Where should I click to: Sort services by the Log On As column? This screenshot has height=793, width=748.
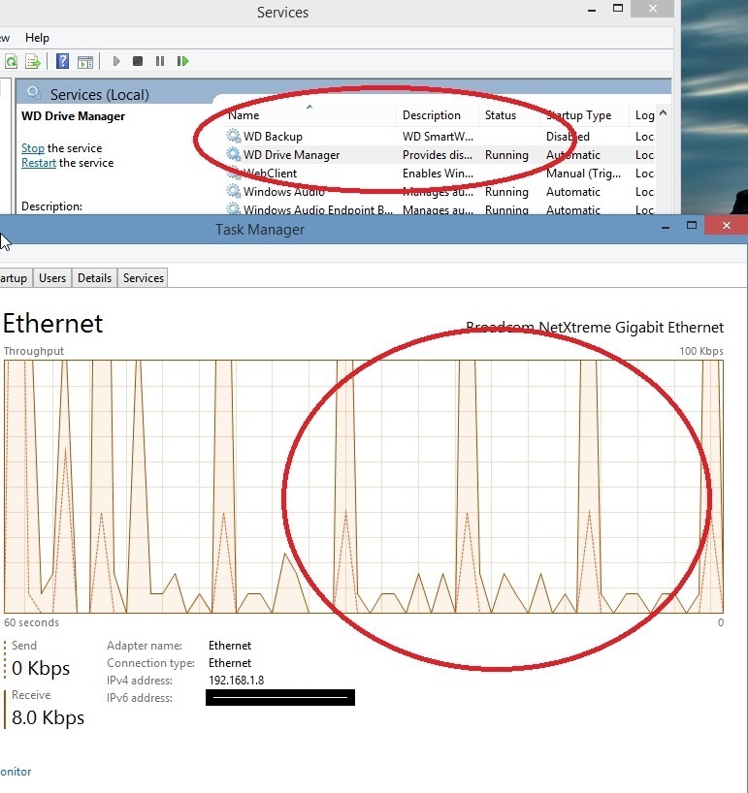pos(642,115)
